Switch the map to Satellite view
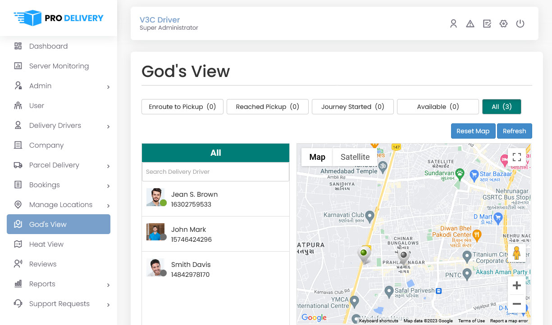 (x=355, y=157)
